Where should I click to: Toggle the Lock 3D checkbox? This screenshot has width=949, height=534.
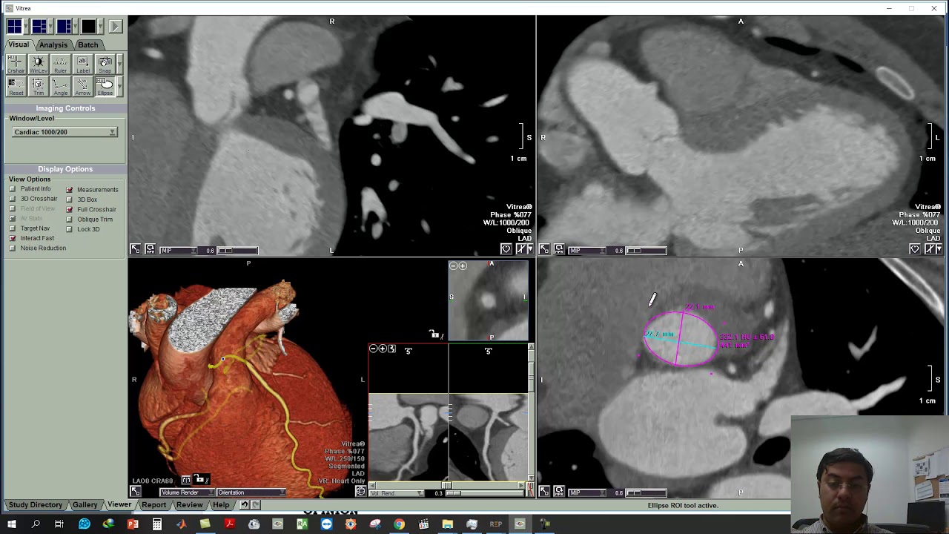pyautogui.click(x=69, y=229)
